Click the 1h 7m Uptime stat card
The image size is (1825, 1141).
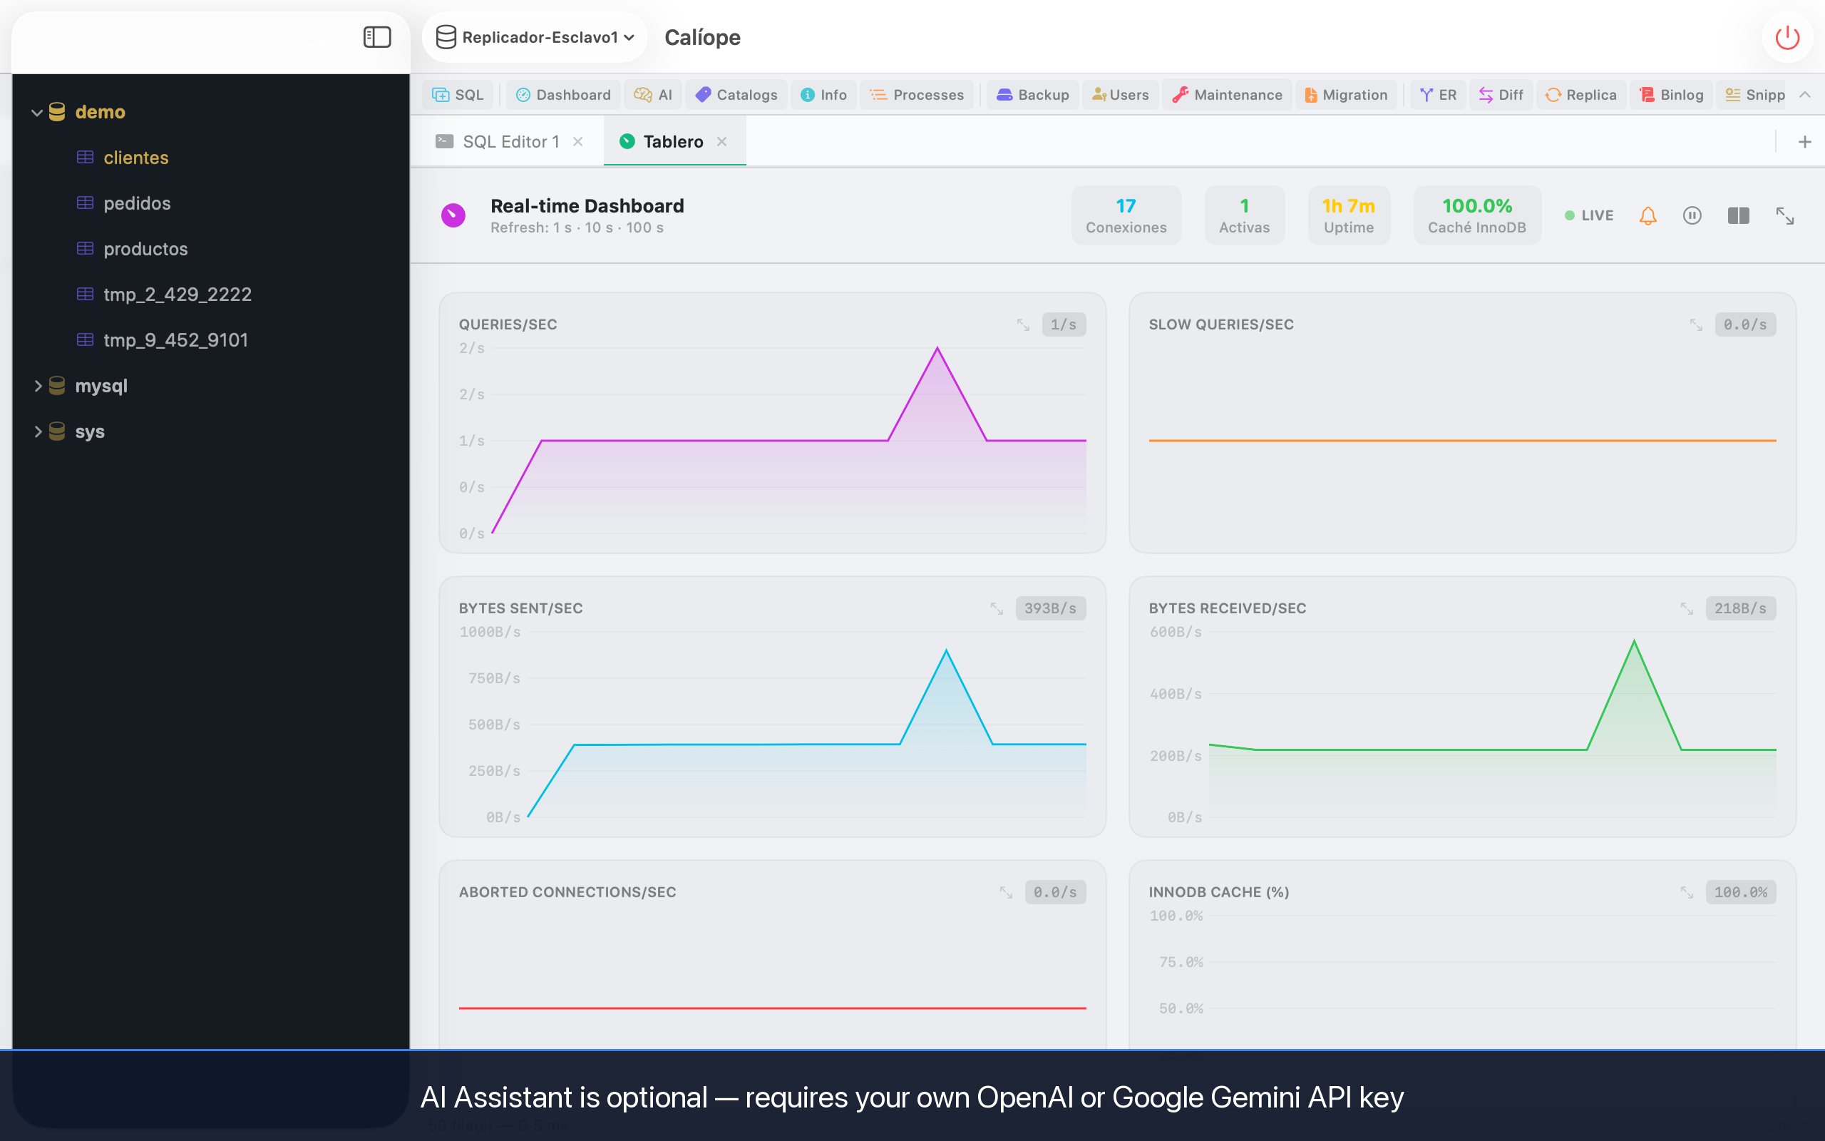(x=1348, y=215)
